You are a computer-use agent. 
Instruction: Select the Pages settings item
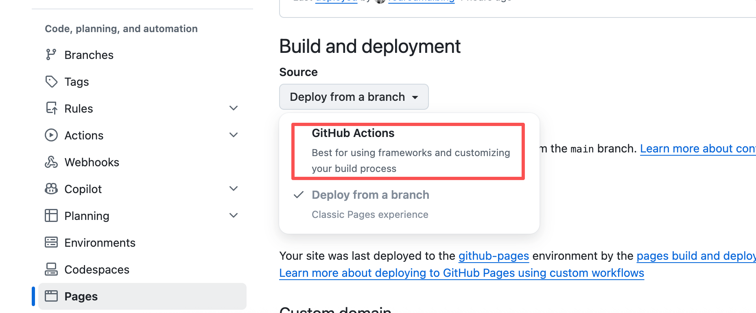click(x=142, y=296)
